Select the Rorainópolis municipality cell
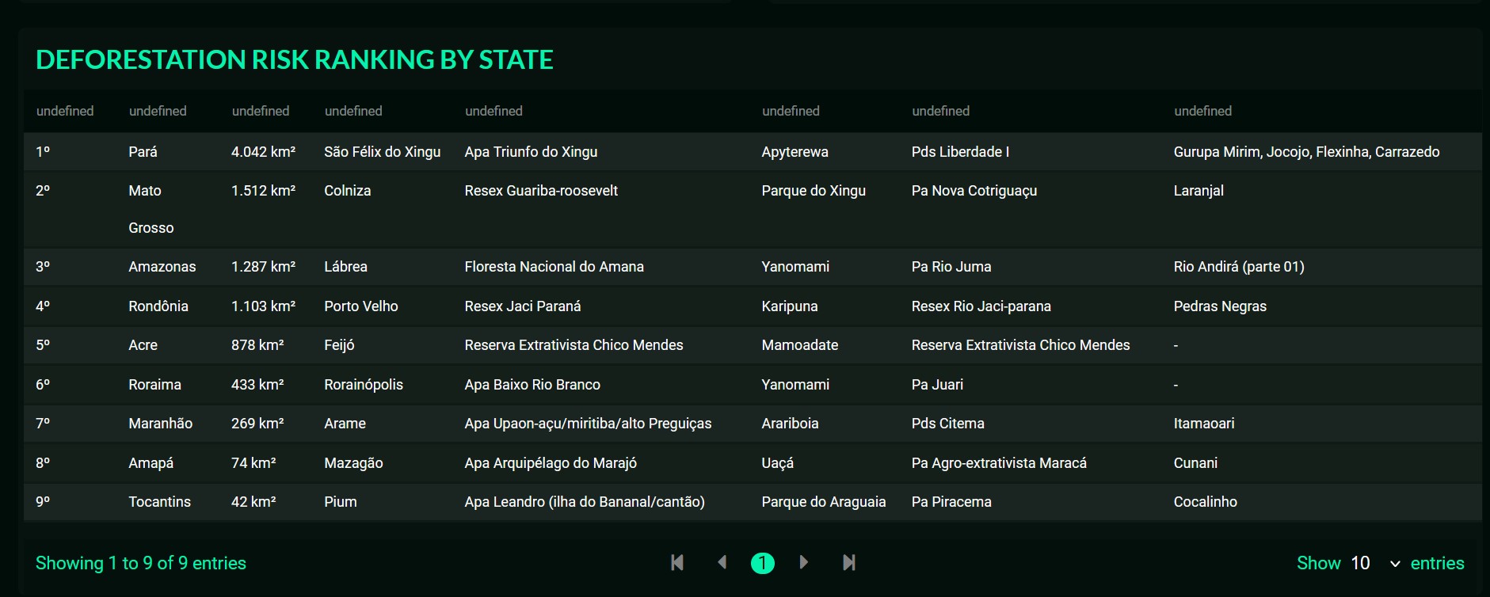 [364, 385]
